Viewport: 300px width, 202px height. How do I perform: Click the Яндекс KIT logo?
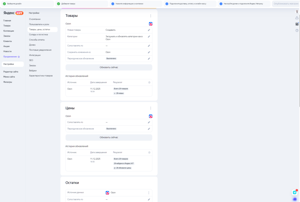[x=13, y=13]
